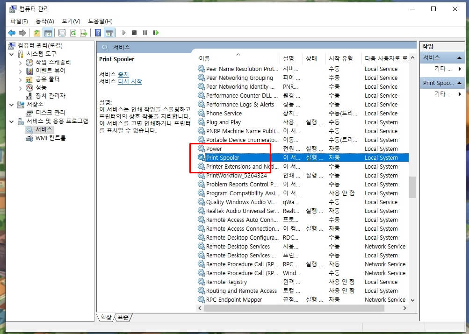469x334 pixels.
Task: Expand the 성능 tree node
Action: point(20,88)
